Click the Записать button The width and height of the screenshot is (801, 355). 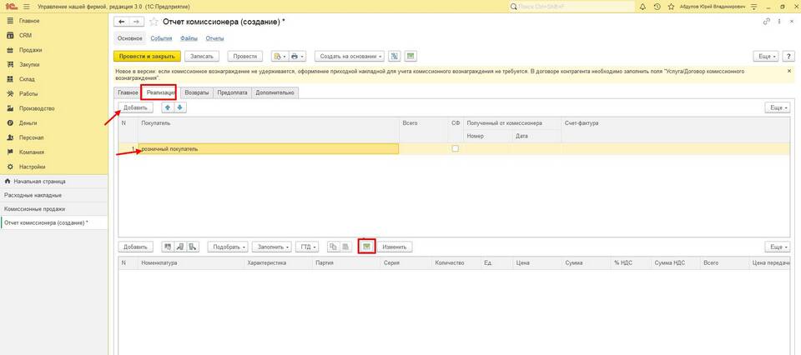204,56
